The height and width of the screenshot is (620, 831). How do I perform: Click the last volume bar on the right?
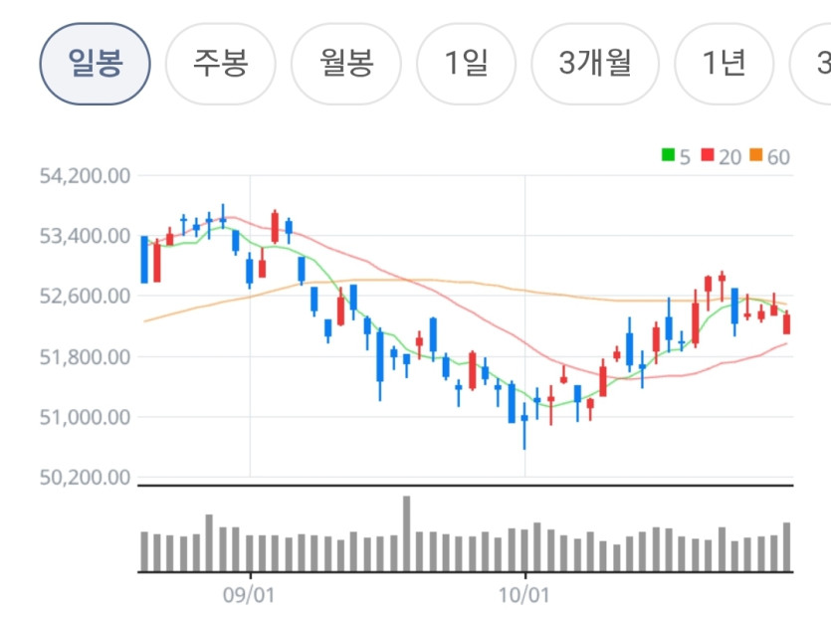point(786,547)
